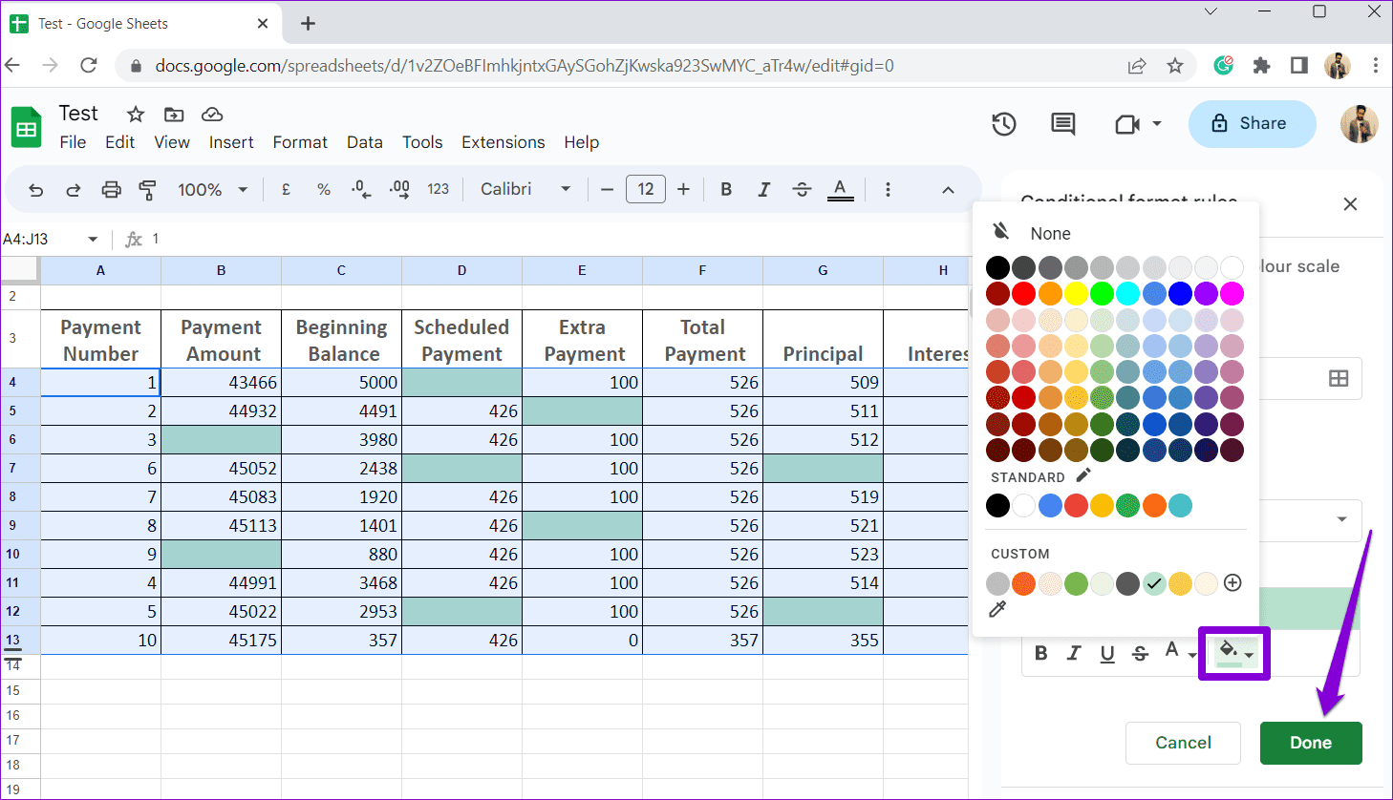The width and height of the screenshot is (1393, 800).
Task: Open the Insert menu
Action: click(231, 142)
